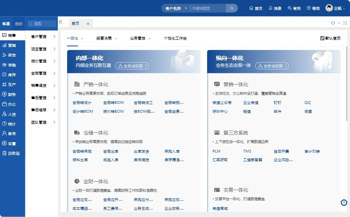Focus the sidebar 搜索 menu search field
The width and height of the screenshot is (350, 217).
pos(42,24)
